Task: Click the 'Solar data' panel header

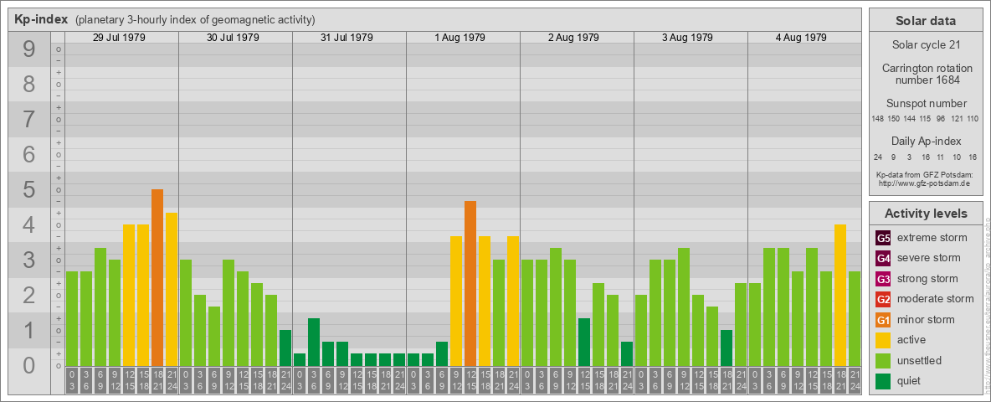Action: click(x=926, y=21)
